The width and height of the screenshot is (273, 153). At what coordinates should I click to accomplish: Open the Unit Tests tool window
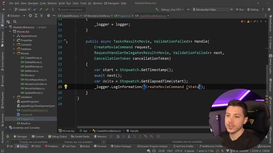(x=69, y=146)
